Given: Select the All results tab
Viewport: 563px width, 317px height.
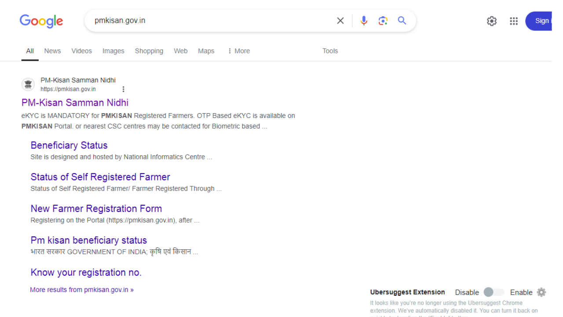Looking at the screenshot, I should [30, 51].
